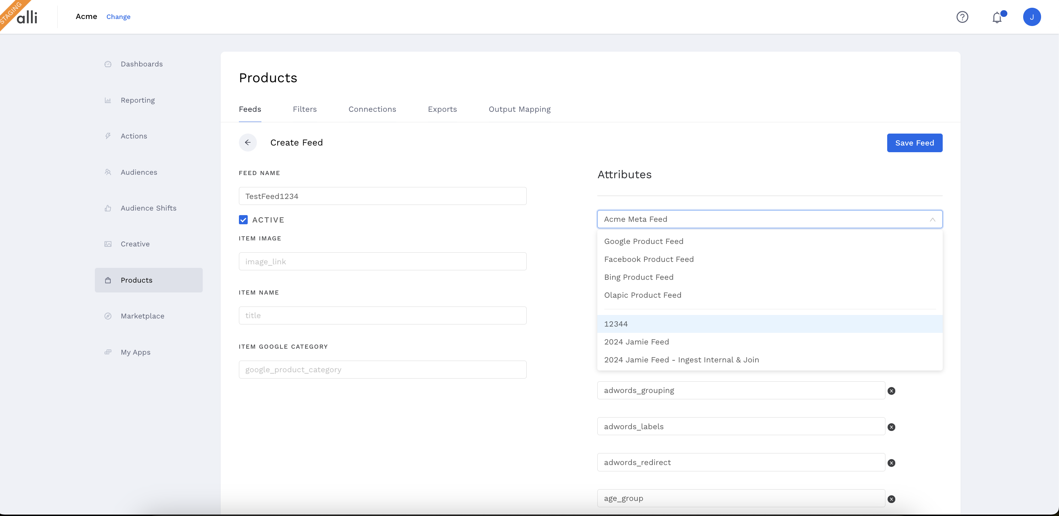Select the 12344 option

[769, 324]
